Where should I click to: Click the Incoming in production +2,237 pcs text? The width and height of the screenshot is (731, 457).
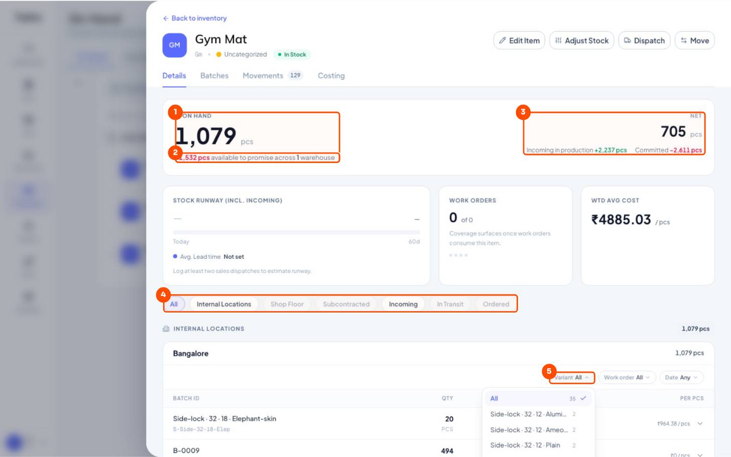[x=576, y=150]
